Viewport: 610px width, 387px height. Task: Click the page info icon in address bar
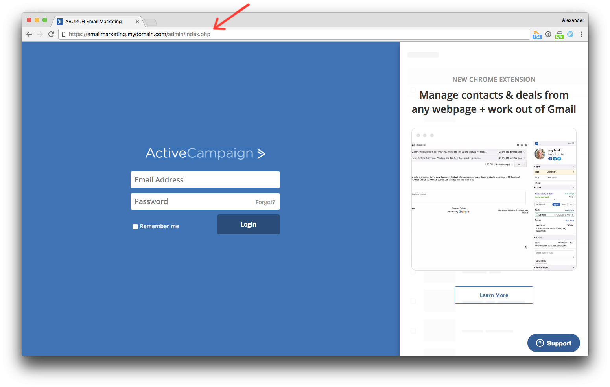64,34
